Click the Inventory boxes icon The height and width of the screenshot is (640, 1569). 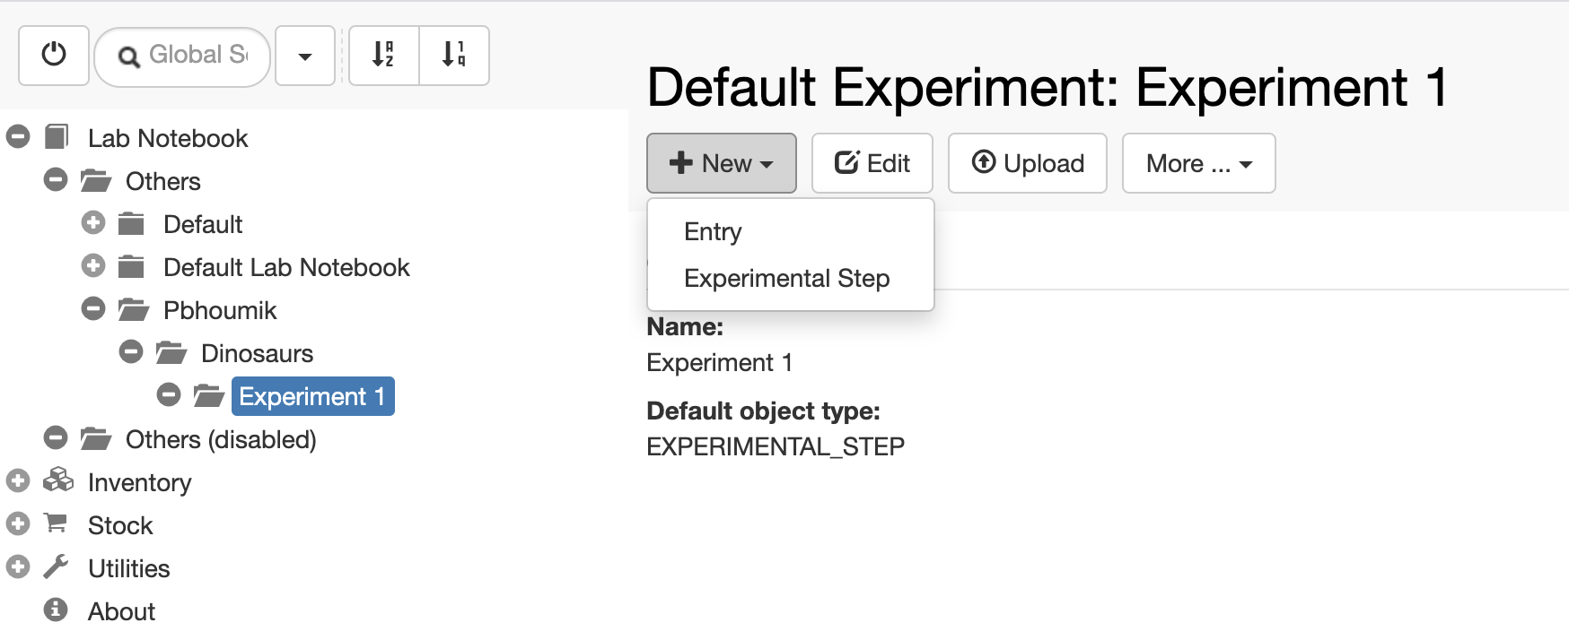coord(58,480)
